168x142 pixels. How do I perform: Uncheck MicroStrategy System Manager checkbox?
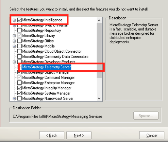pyautogui.click(x=19, y=93)
